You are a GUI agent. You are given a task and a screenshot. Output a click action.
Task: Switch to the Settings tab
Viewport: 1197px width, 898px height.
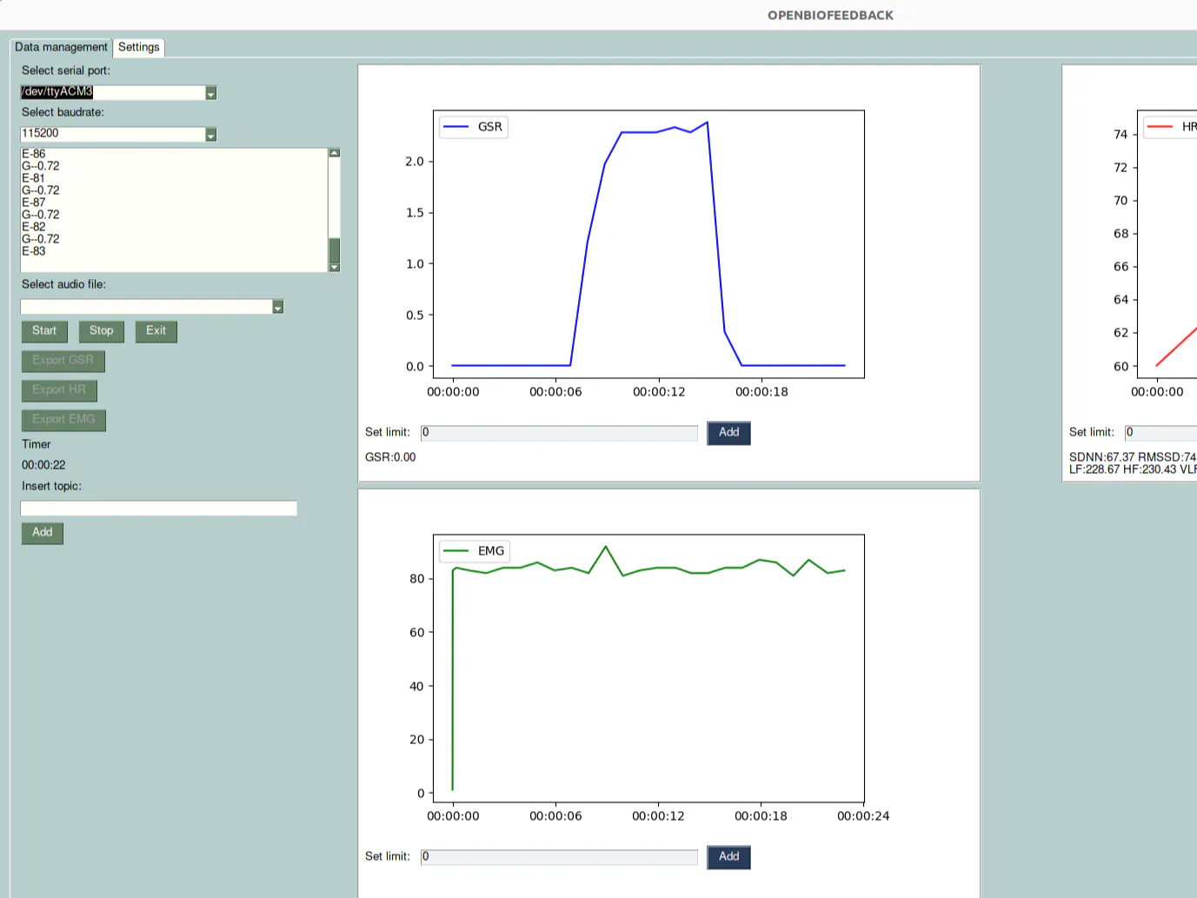click(x=139, y=48)
